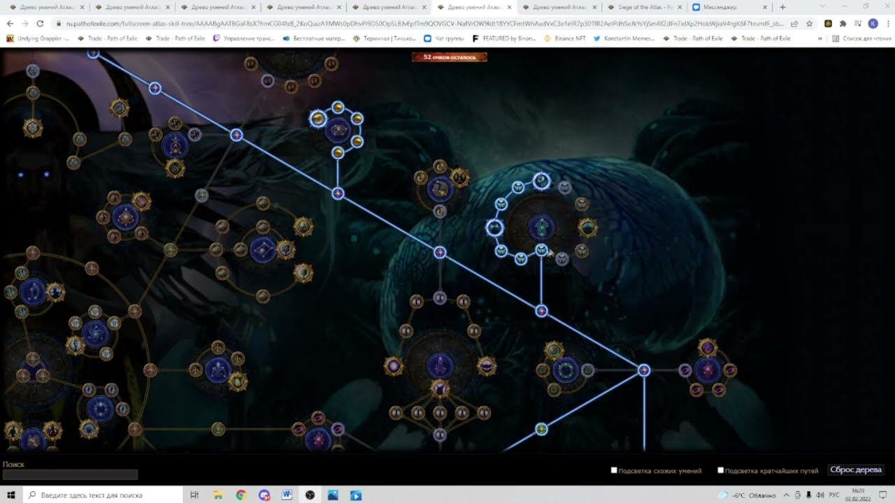Open the taskbar clock and calendar
The height and width of the screenshot is (503, 895).
859,495
